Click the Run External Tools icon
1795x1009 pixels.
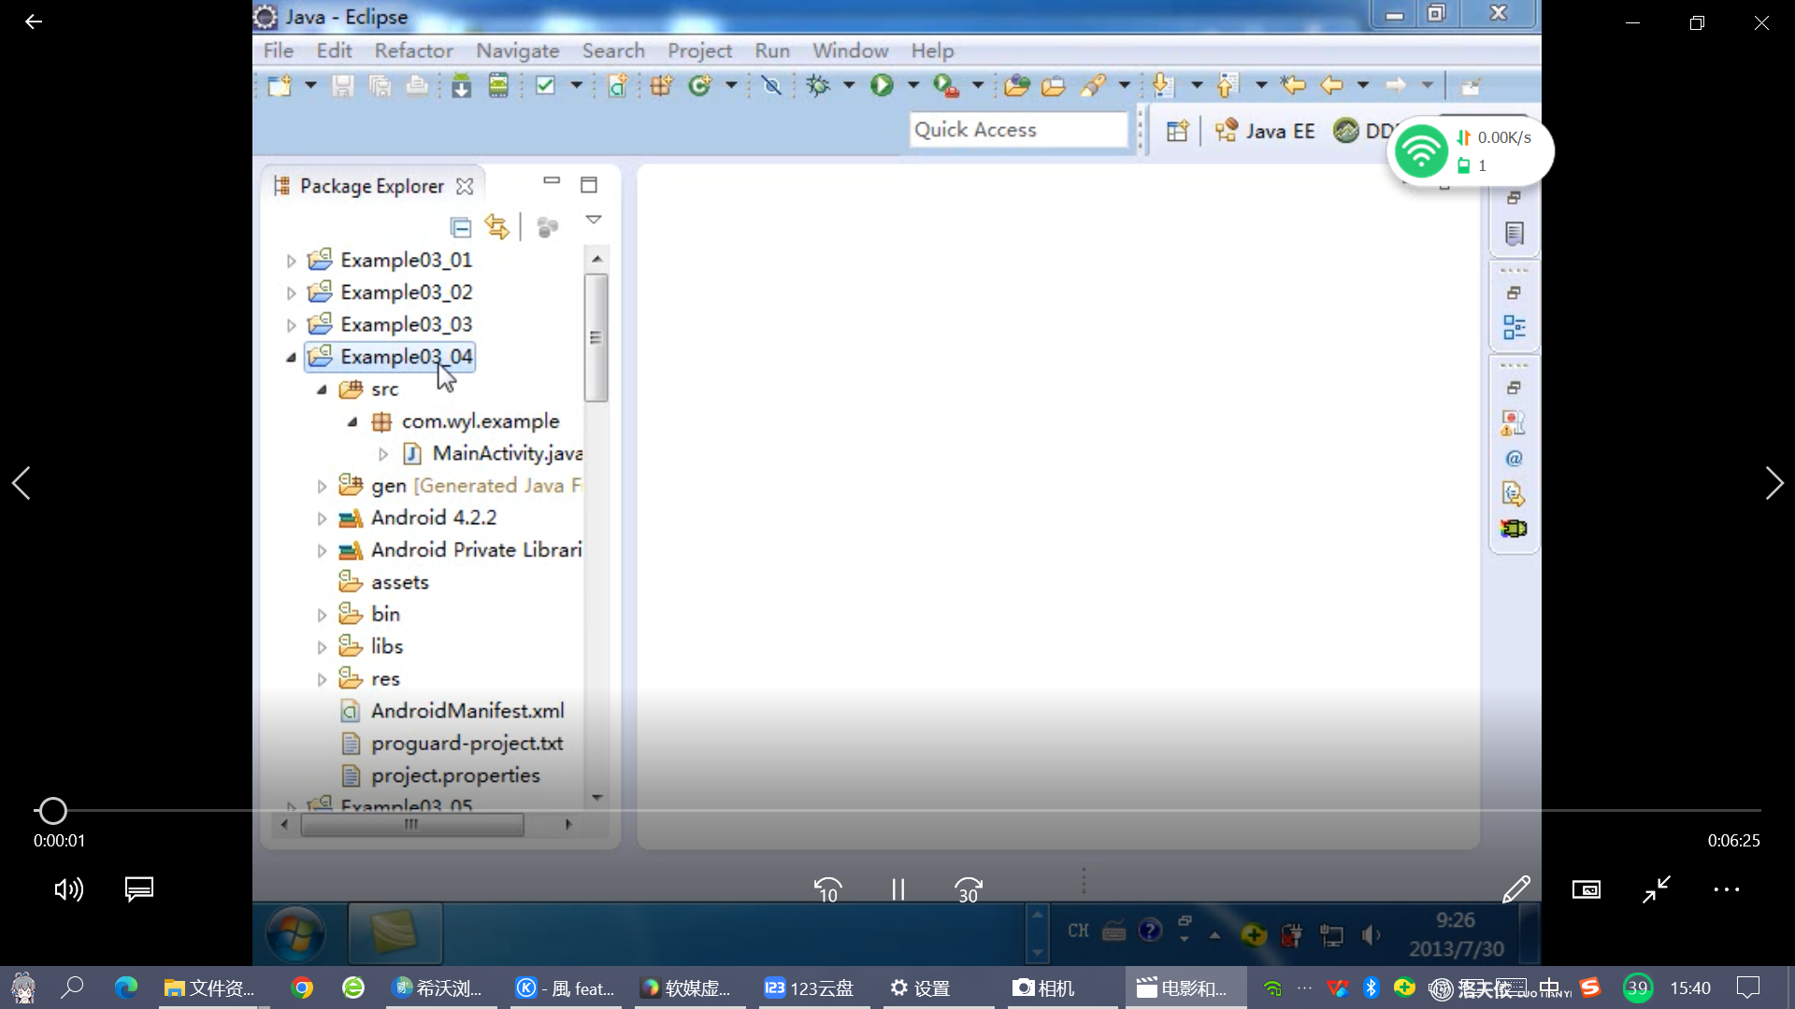(x=946, y=86)
